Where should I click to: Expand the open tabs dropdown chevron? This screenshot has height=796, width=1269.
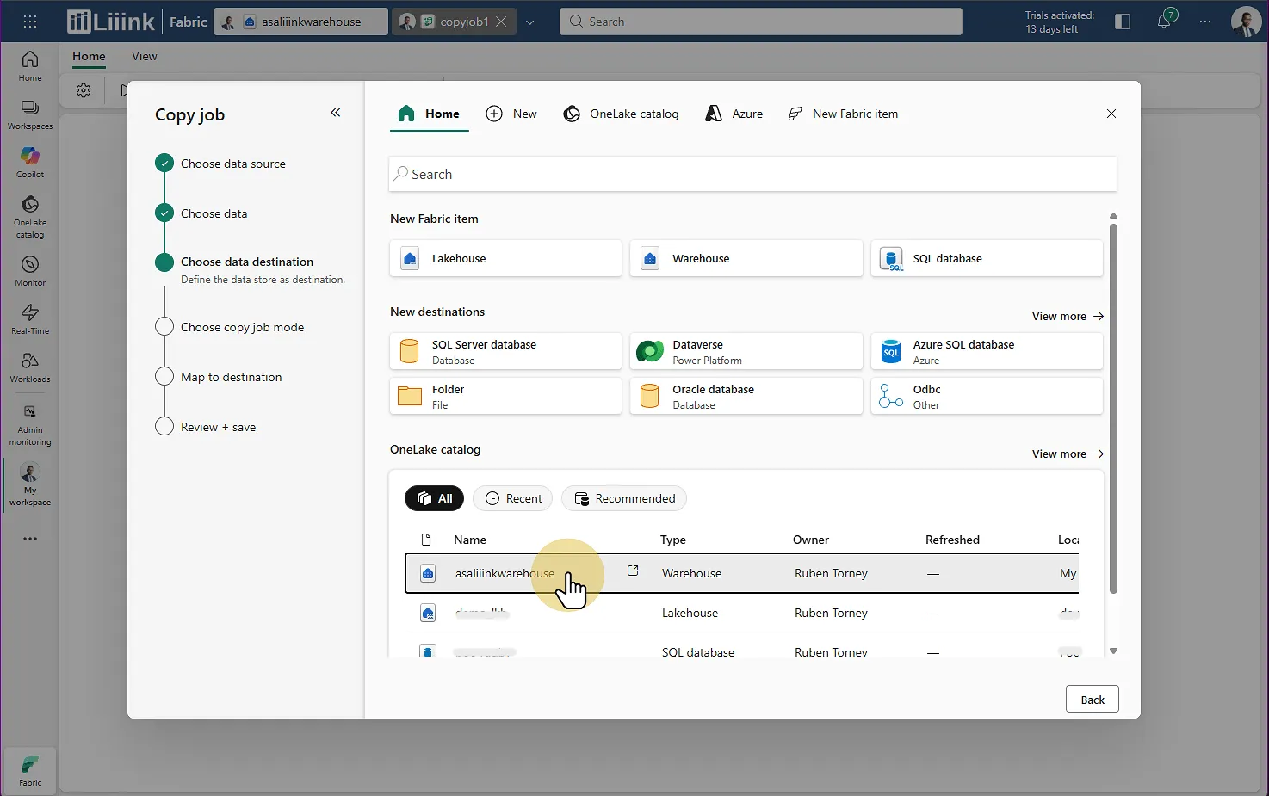point(530,22)
